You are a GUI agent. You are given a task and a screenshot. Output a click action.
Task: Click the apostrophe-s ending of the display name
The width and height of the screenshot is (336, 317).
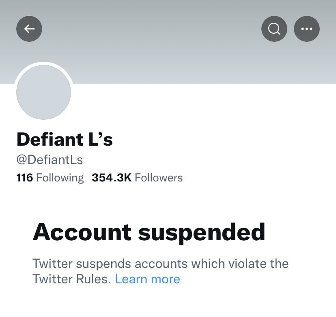106,140
